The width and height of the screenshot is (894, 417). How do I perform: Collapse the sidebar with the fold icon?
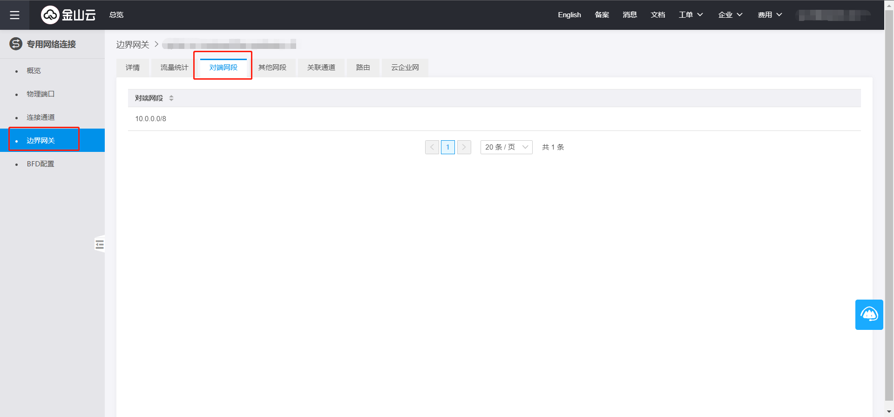(100, 244)
